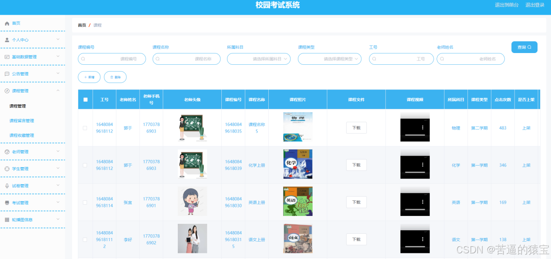Collapse the 课程管理 menu chevron
The width and height of the screenshot is (551, 259).
tap(58, 90)
